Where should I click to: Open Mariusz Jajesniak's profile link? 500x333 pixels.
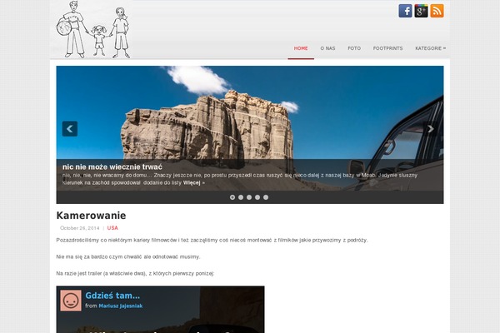pos(121,306)
